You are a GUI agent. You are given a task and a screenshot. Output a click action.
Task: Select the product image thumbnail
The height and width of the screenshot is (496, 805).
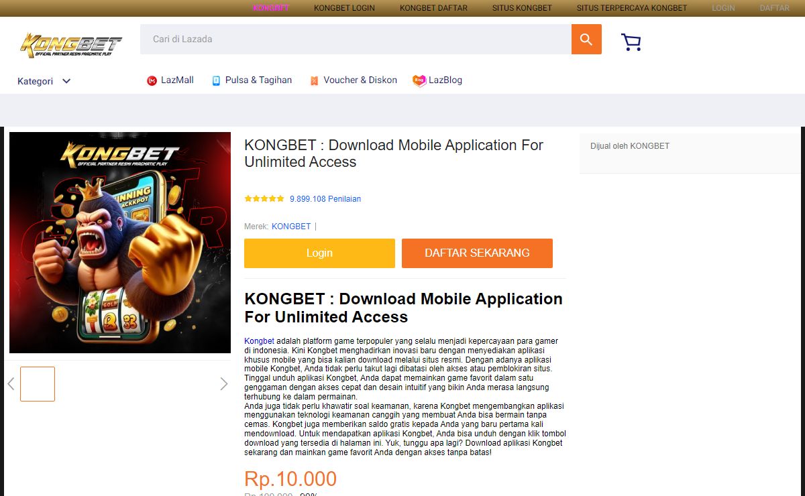[38, 384]
